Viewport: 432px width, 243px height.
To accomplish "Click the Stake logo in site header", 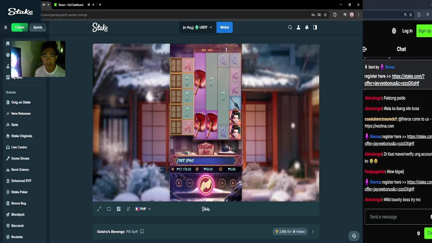I will coord(100,28).
